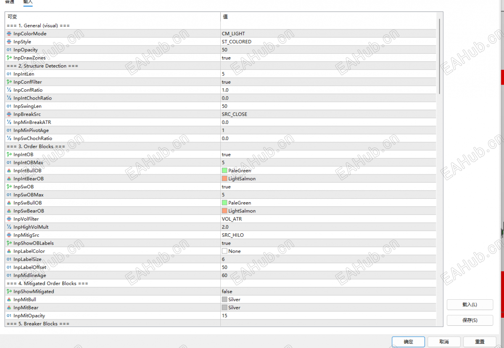The image size is (504, 348).
Task: Click the boolean icon beside InpConfFilter
Action: click(9, 82)
